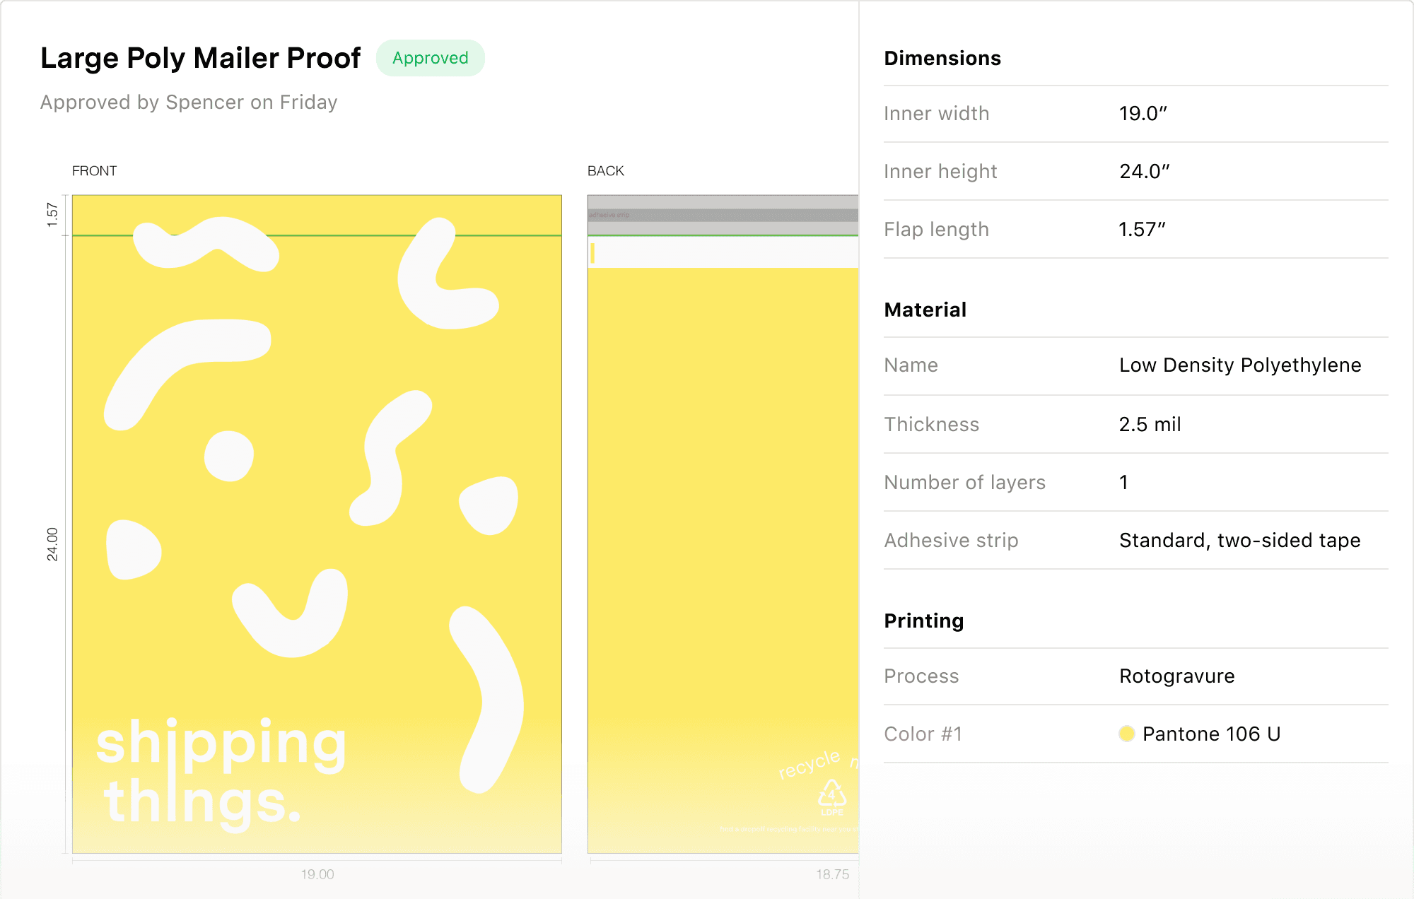Viewport: 1414px width, 899px height.
Task: Click the gray adhesive strip on back
Action: tap(723, 215)
